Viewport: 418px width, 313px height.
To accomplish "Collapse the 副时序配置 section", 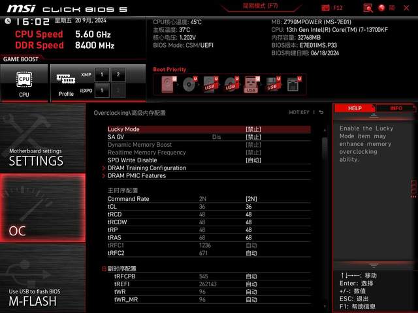I will point(104,269).
